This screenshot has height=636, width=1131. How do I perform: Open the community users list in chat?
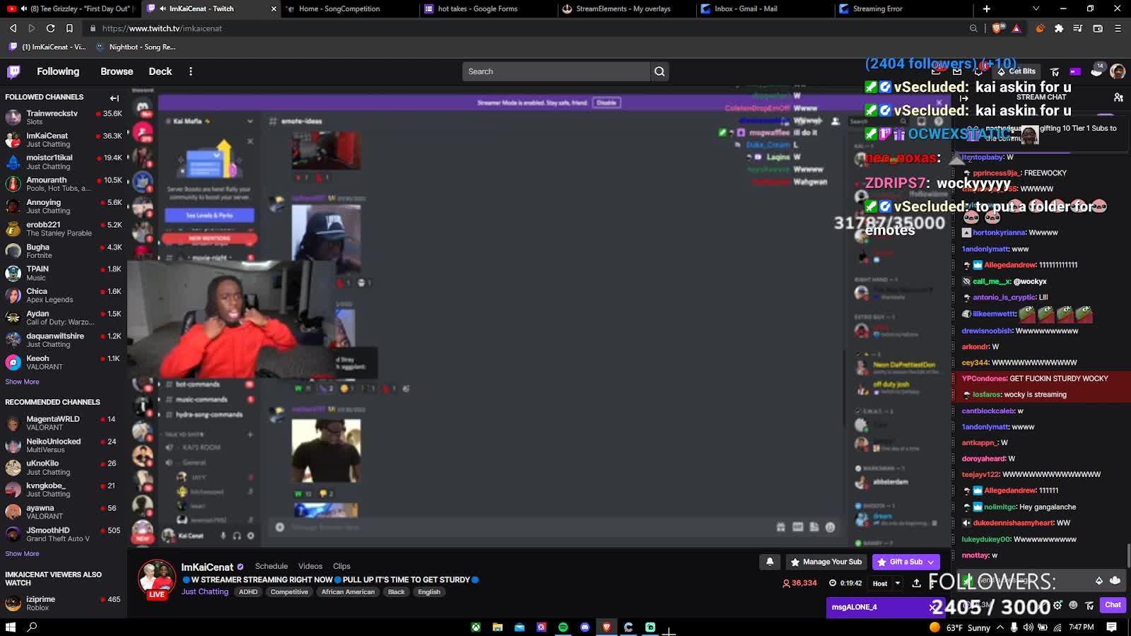coord(1118,97)
